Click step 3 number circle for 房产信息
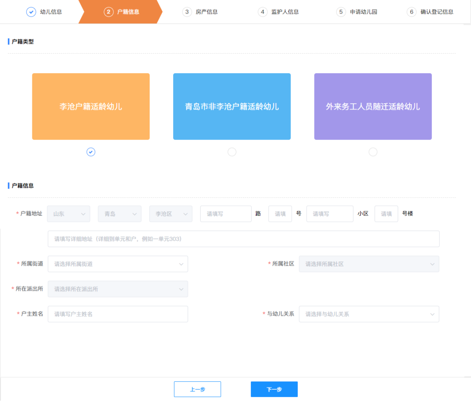The height and width of the screenshot is (401, 471). pyautogui.click(x=187, y=12)
